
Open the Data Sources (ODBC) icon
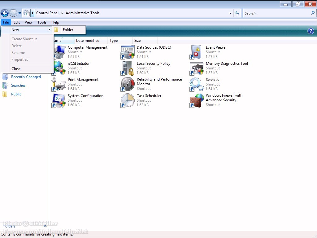(128, 52)
